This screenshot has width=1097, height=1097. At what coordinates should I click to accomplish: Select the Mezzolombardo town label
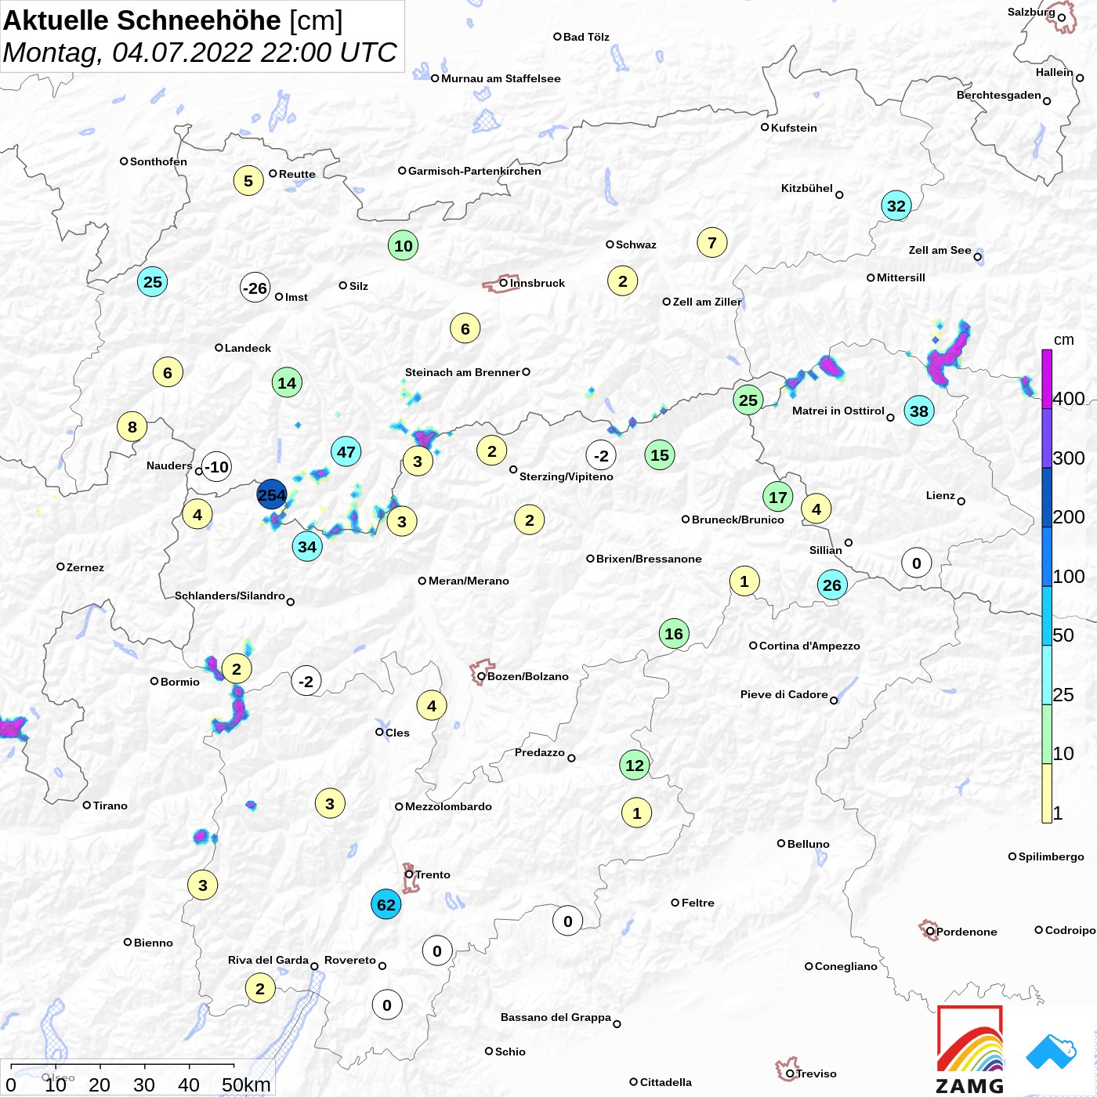[x=448, y=806]
